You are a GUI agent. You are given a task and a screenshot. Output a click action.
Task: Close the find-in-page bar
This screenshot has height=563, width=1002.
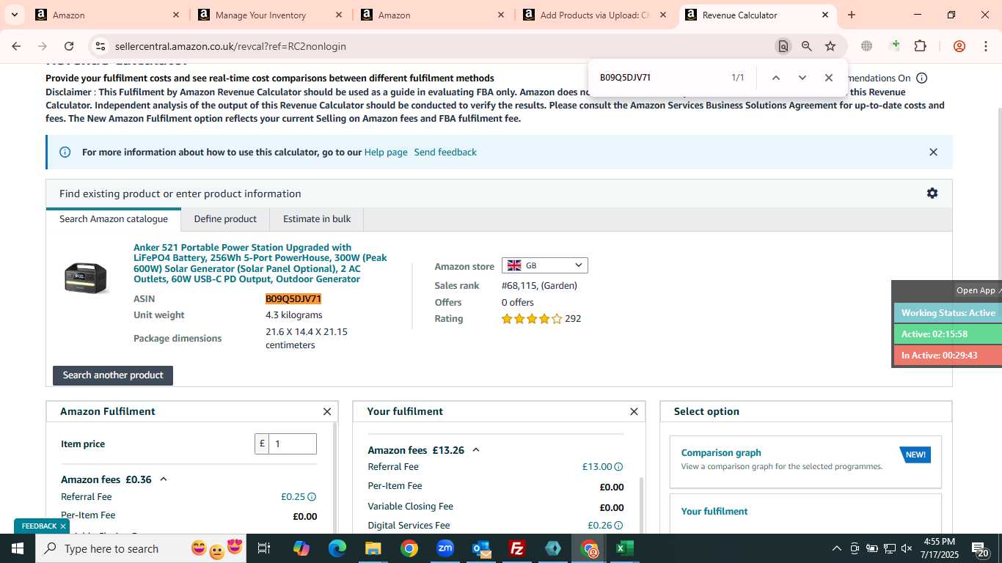pos(828,78)
